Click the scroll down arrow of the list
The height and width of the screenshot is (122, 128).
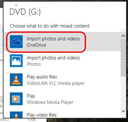point(123,111)
